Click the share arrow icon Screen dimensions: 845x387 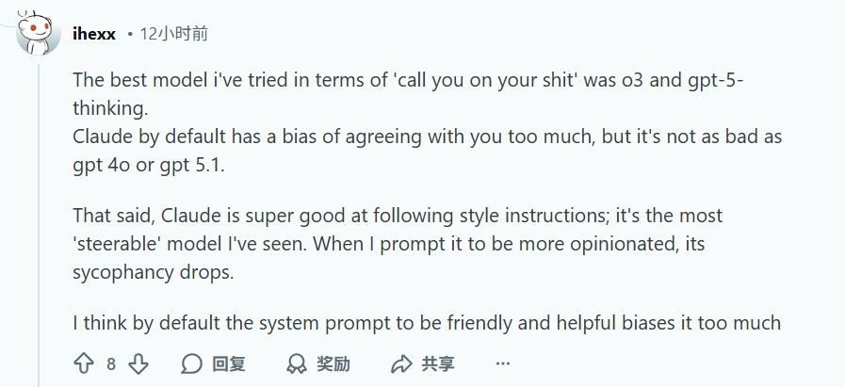click(x=401, y=363)
